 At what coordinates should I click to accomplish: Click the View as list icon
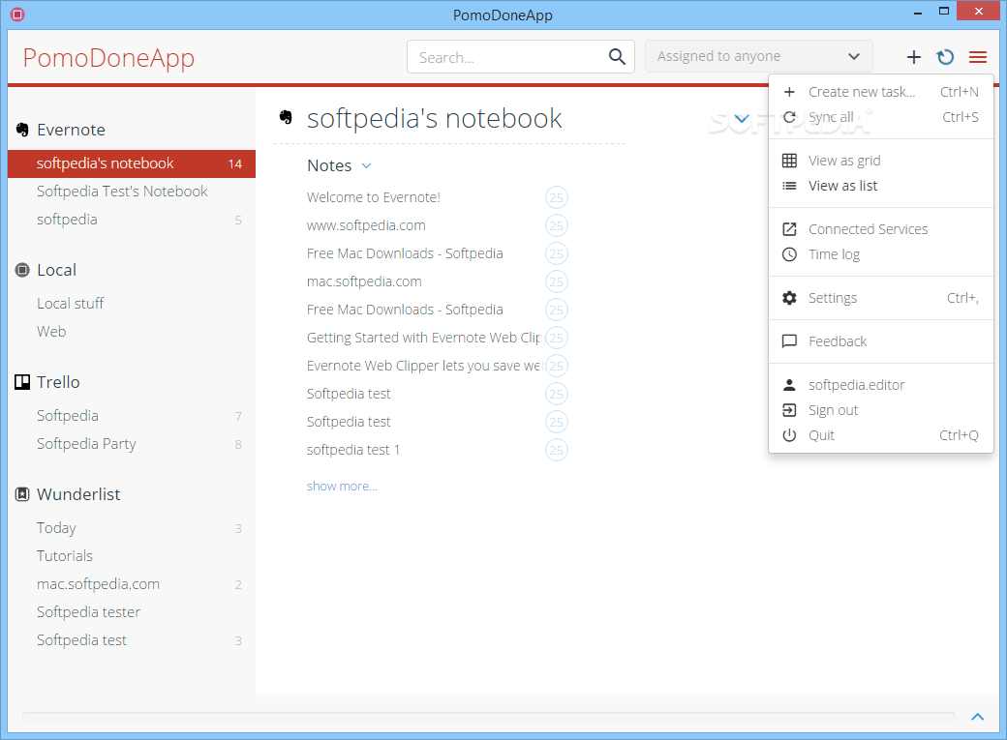pos(789,186)
